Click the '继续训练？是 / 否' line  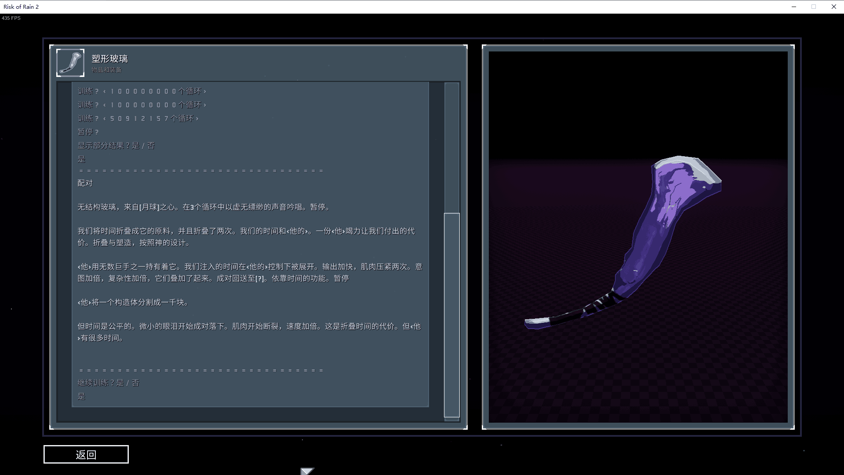pyautogui.click(x=109, y=383)
